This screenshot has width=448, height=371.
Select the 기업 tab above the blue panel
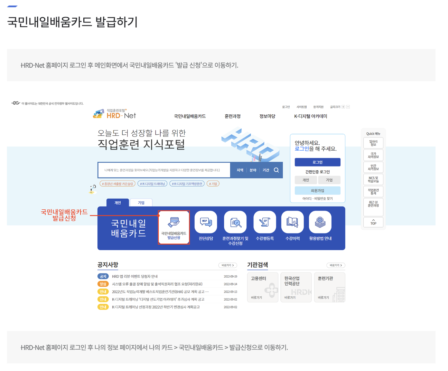coord(141,203)
